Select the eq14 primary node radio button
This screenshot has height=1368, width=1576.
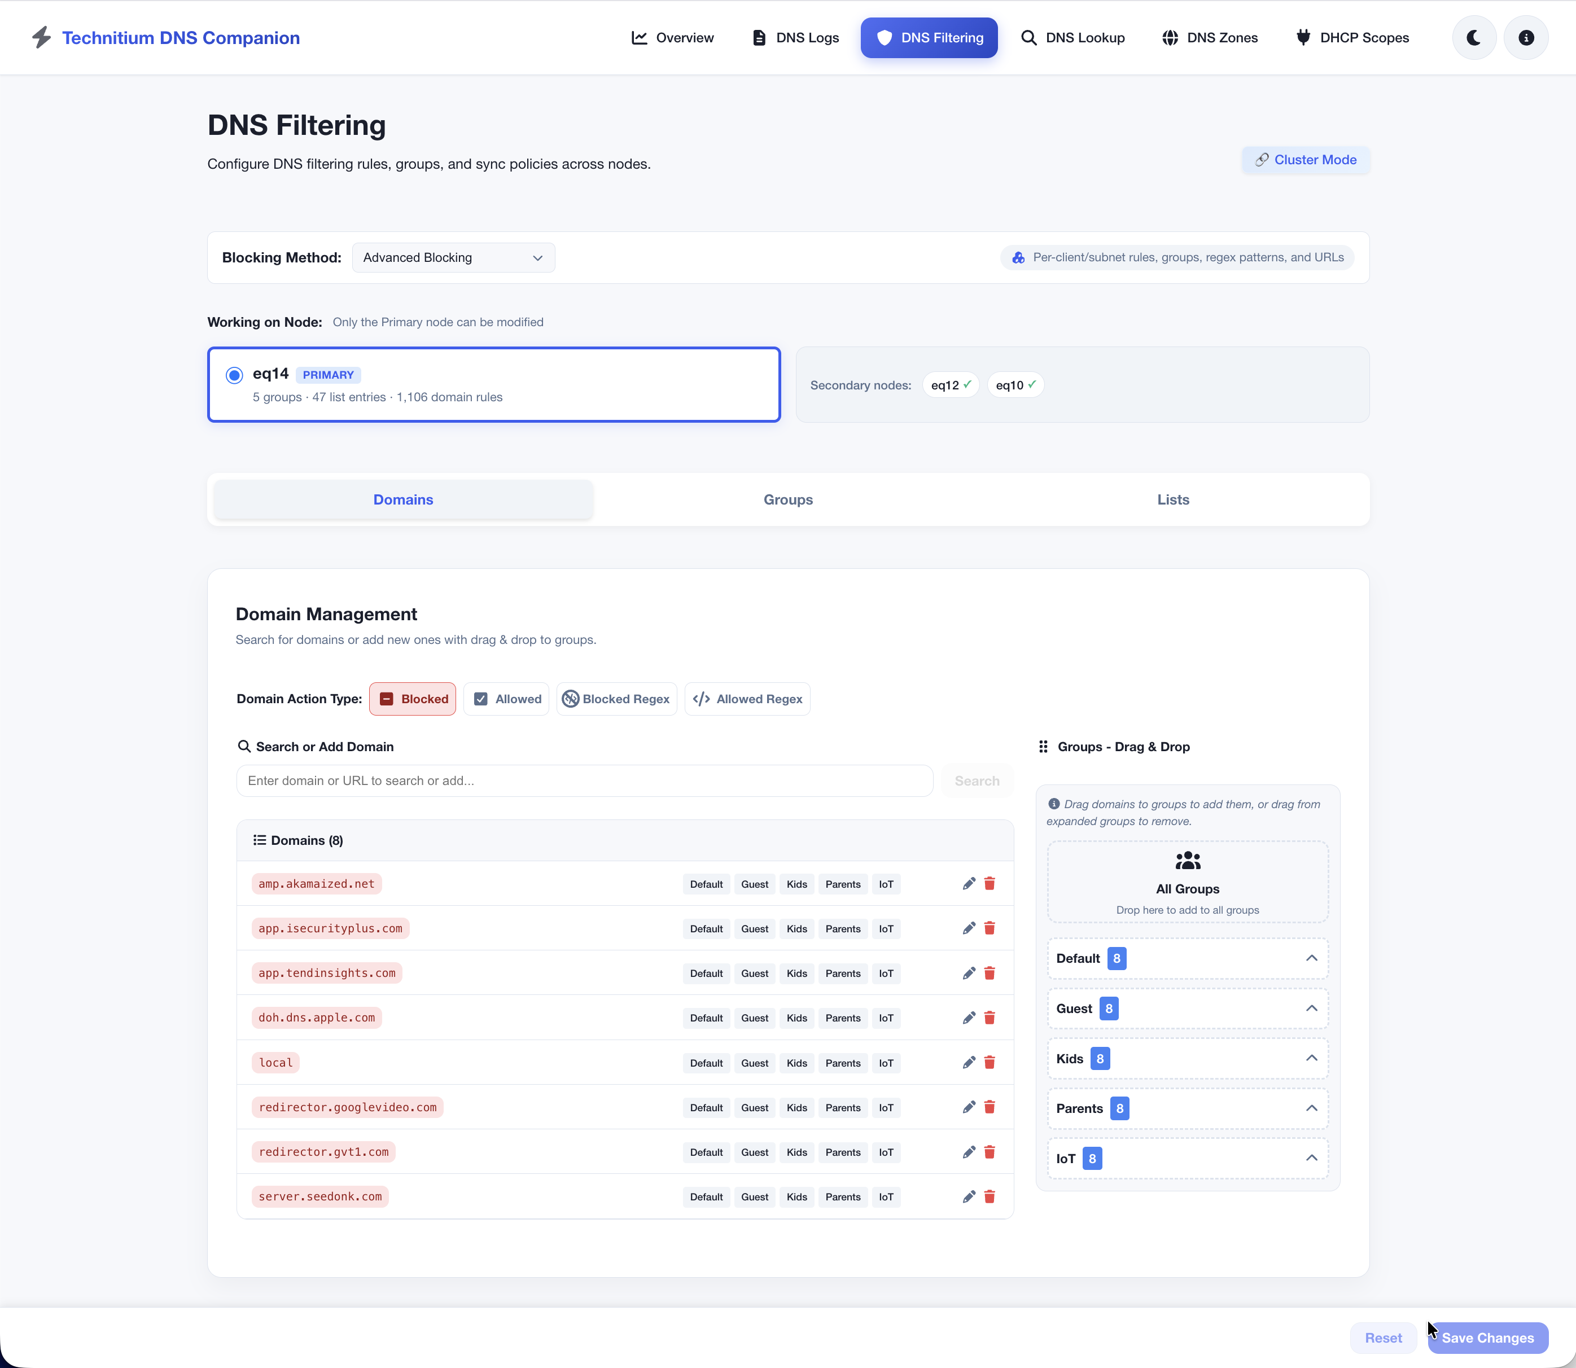click(x=234, y=375)
